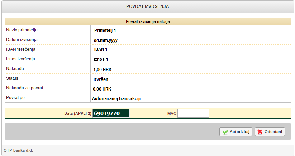Click the '1,00 HRK' fee value
295x156 pixels.
coord(103,70)
